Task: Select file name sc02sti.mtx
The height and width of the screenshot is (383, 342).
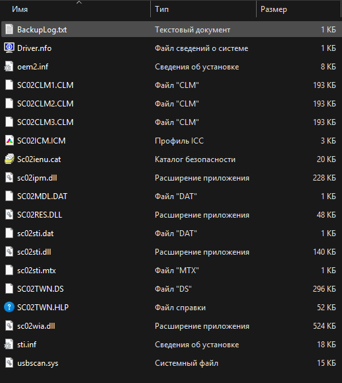Action: 36,271
